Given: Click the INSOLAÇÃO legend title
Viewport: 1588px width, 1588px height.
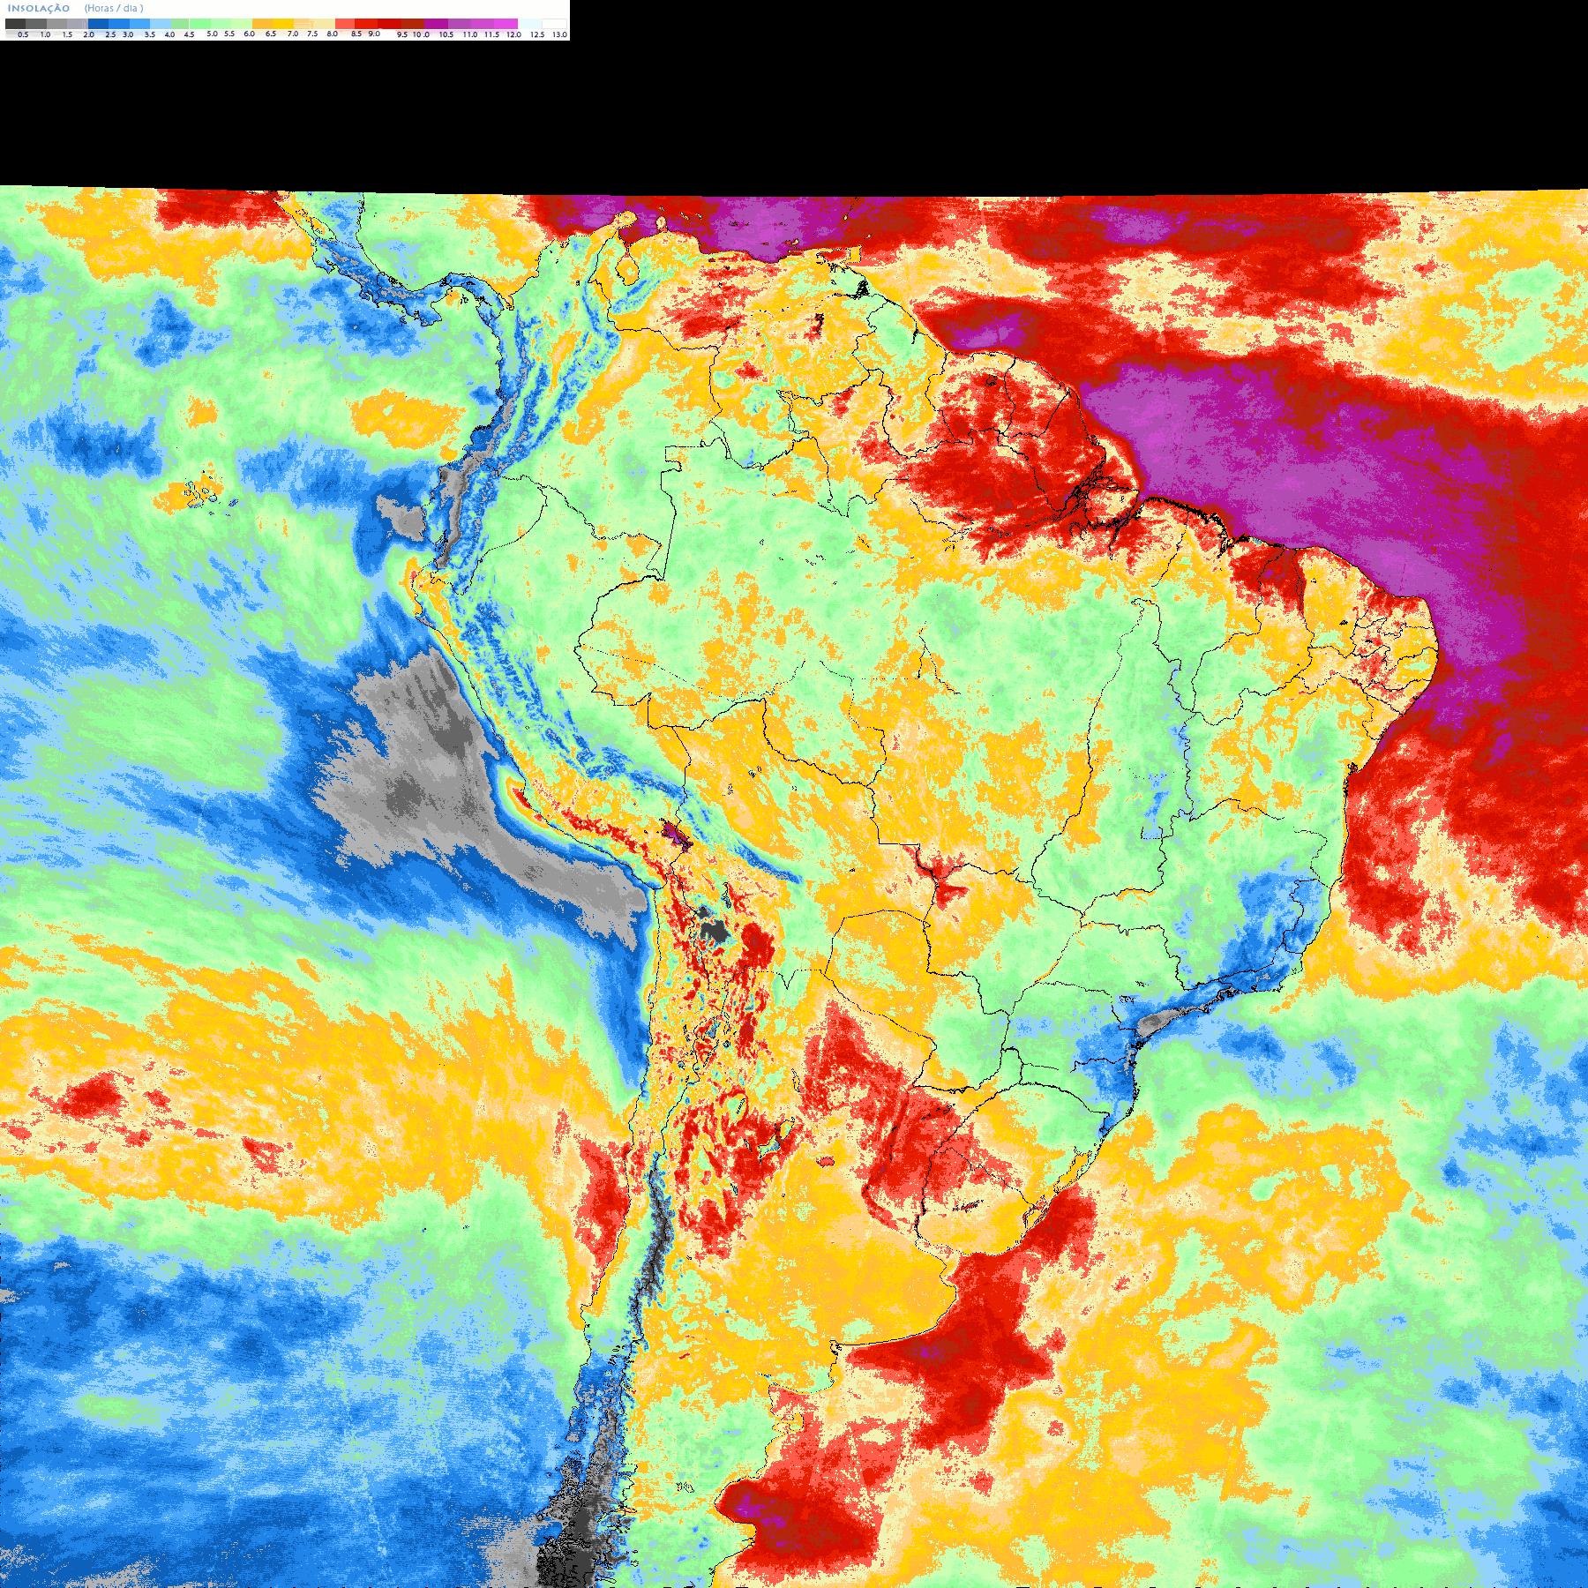Looking at the screenshot, I should (39, 8).
